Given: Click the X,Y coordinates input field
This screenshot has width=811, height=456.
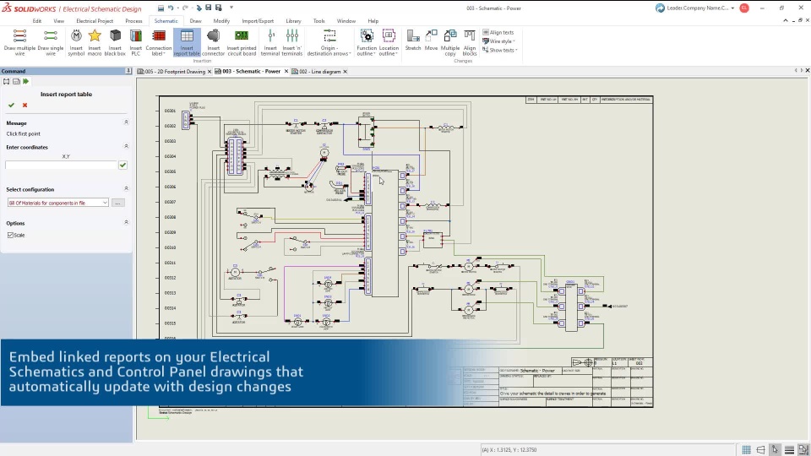Looking at the screenshot, I should pos(61,165).
